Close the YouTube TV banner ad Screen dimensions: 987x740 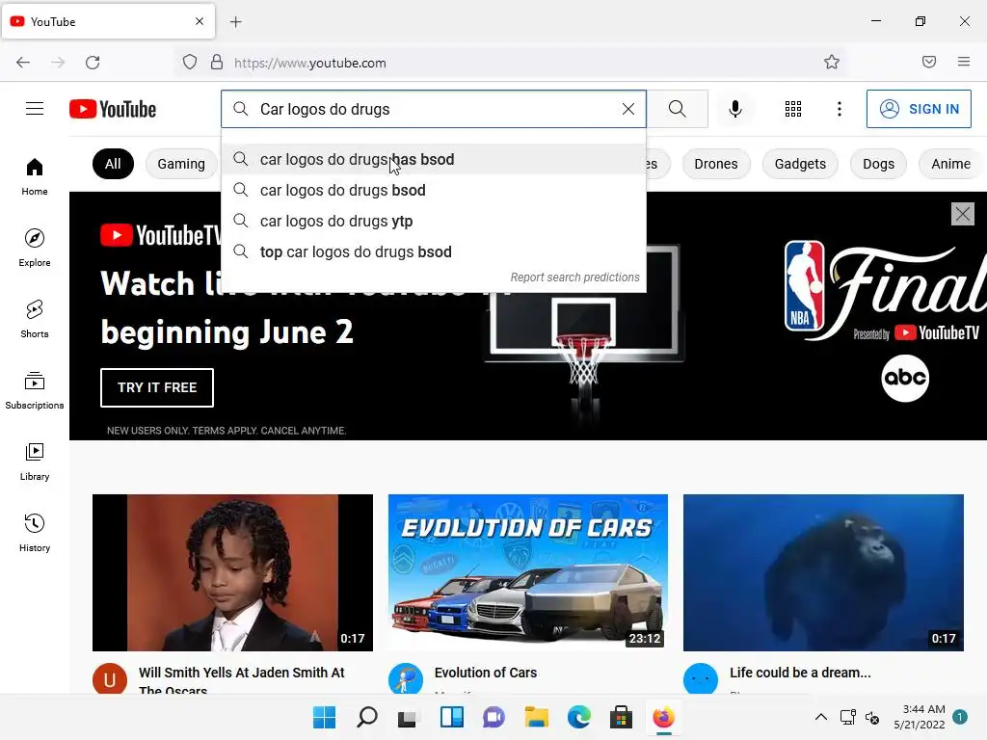tap(963, 214)
